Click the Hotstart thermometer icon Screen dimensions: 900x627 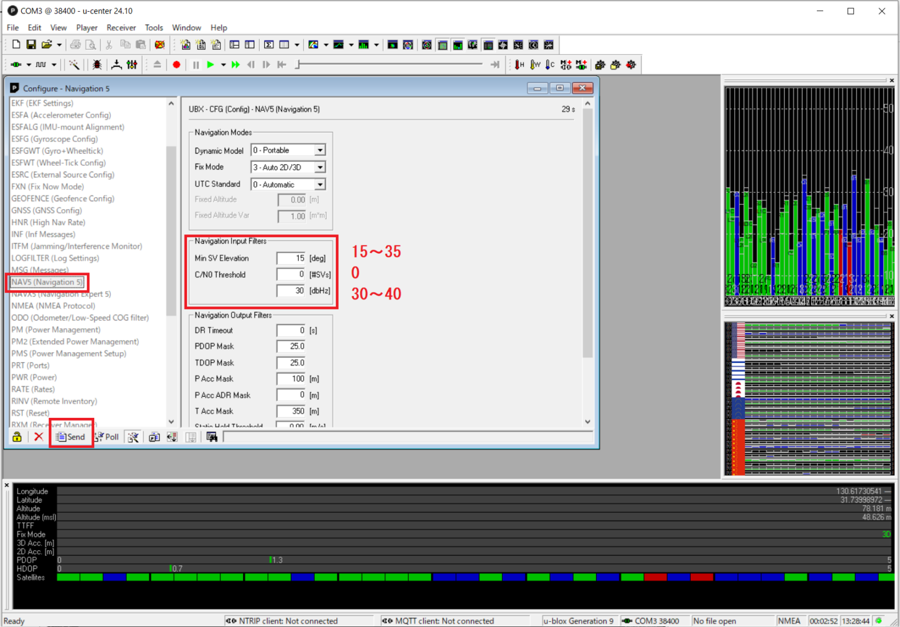[x=519, y=65]
